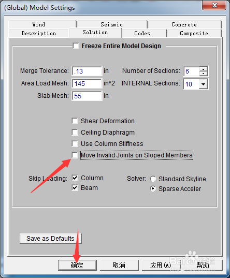The image size is (230, 278).
Task: Uncheck Skip Loading Column checkbox
Action: tap(75, 178)
